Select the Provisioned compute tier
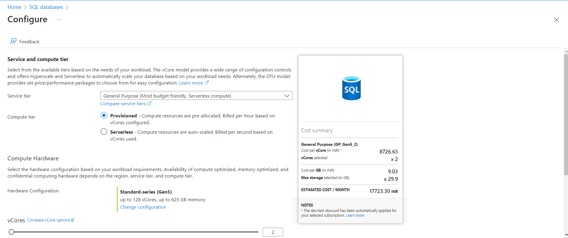 (104, 115)
